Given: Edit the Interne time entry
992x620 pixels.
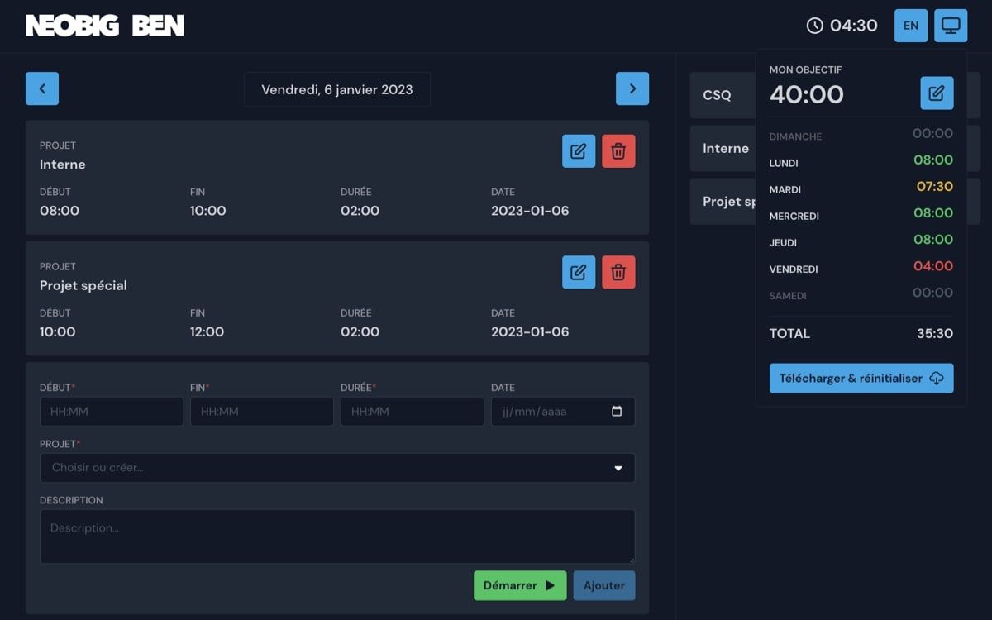Looking at the screenshot, I should [579, 151].
